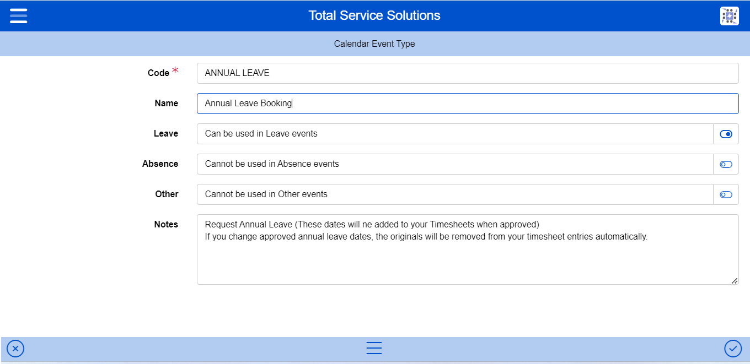Click the 'Total Service Solutions' title
Viewport: 750px width, 364px height.
pos(374,15)
